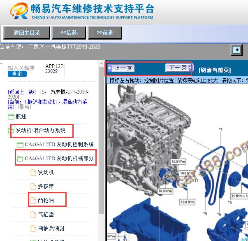
Task: Expand CA4GA12TD 发动机控制系统 folder
Action: [59, 144]
